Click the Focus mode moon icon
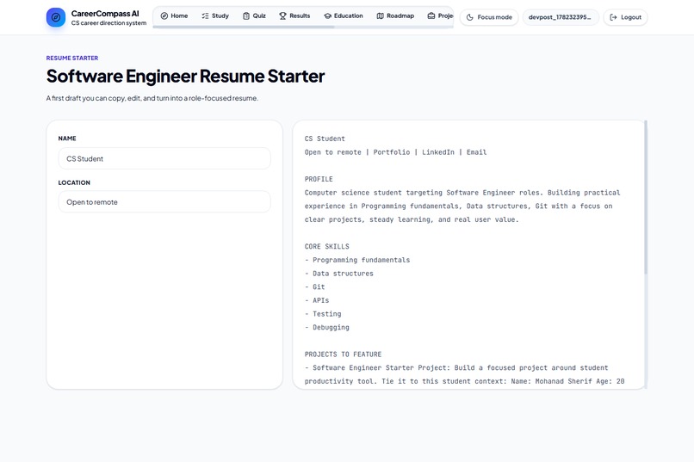 (470, 17)
